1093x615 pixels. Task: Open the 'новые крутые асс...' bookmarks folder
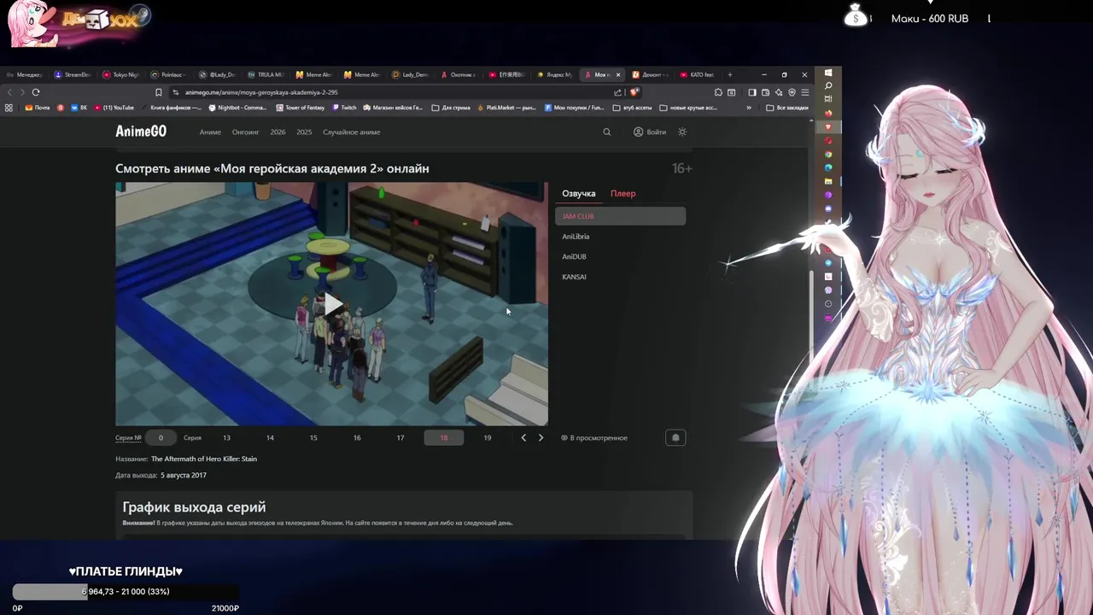point(688,108)
